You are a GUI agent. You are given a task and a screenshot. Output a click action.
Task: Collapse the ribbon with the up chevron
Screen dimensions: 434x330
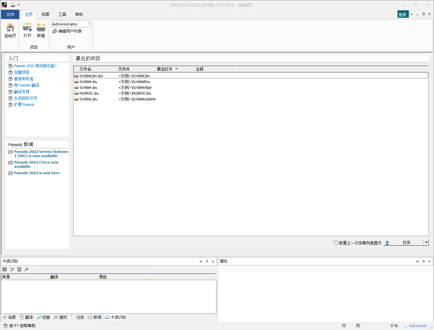(411, 14)
